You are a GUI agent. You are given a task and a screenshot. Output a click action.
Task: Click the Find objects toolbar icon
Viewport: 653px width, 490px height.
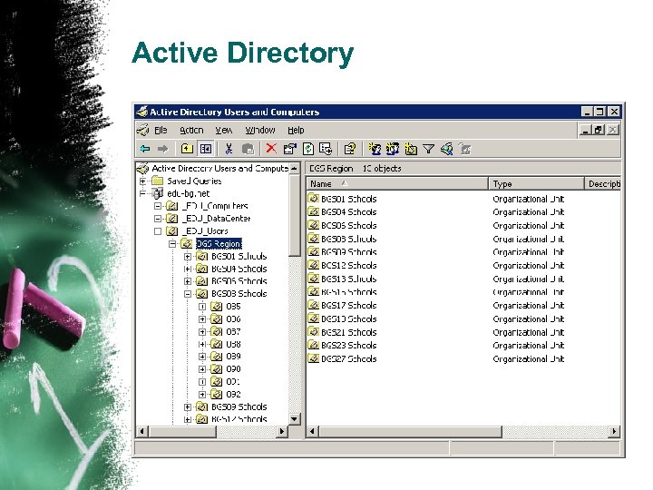pyautogui.click(x=446, y=148)
